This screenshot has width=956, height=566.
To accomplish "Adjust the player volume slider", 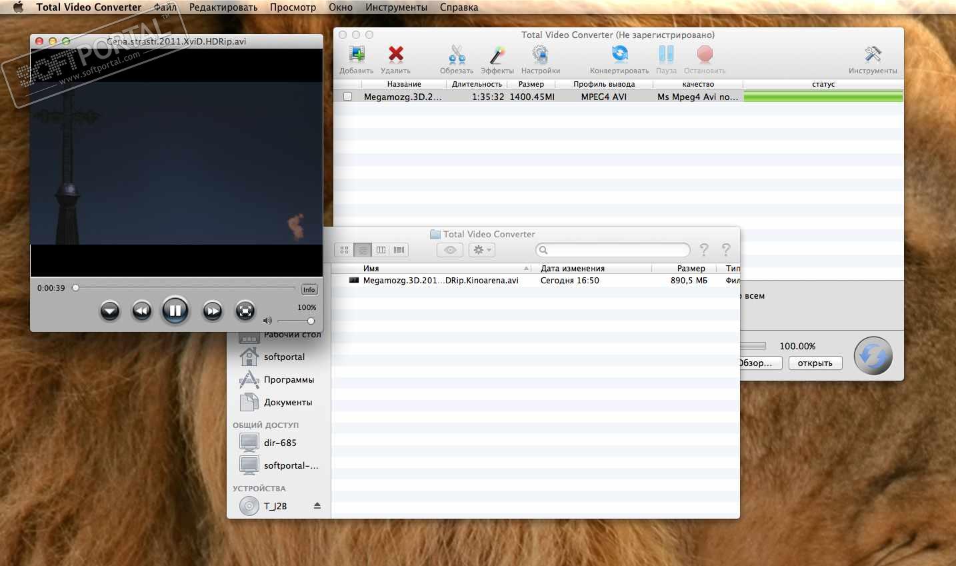I will pyautogui.click(x=296, y=321).
